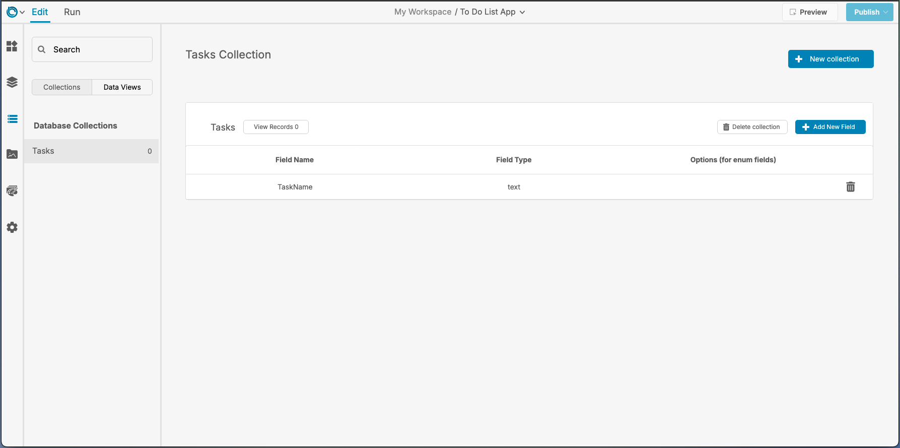
Task: Click the text field type cell
Action: pyautogui.click(x=514, y=187)
